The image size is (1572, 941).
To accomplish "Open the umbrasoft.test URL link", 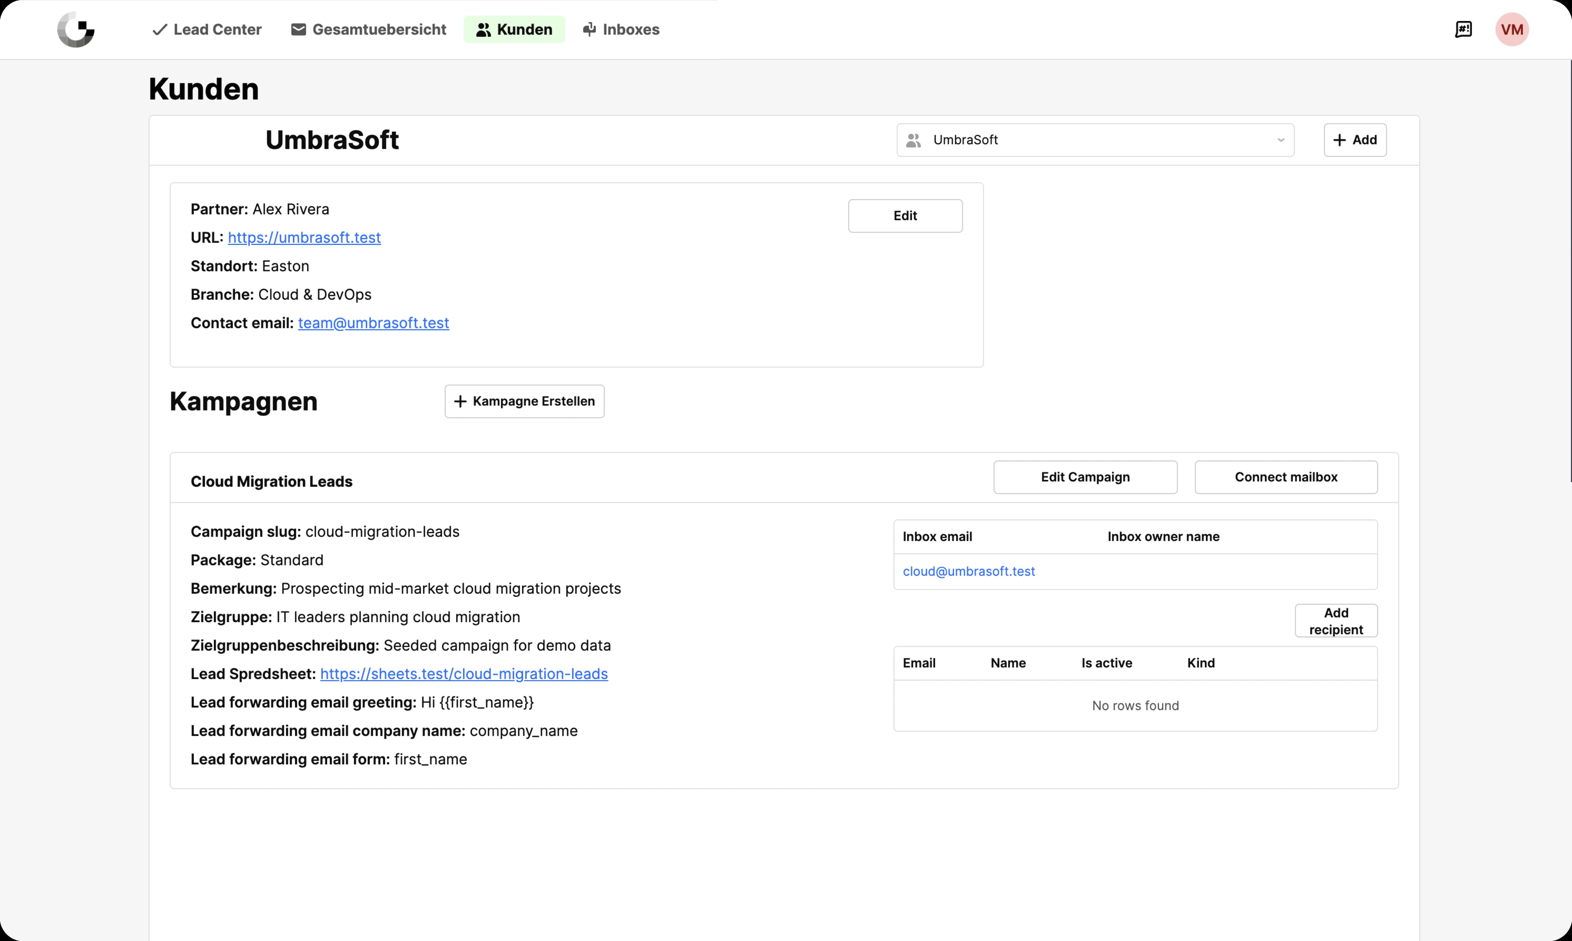I will (304, 238).
